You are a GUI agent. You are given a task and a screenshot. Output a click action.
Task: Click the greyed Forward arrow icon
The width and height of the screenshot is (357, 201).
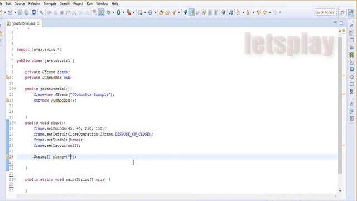275,12
